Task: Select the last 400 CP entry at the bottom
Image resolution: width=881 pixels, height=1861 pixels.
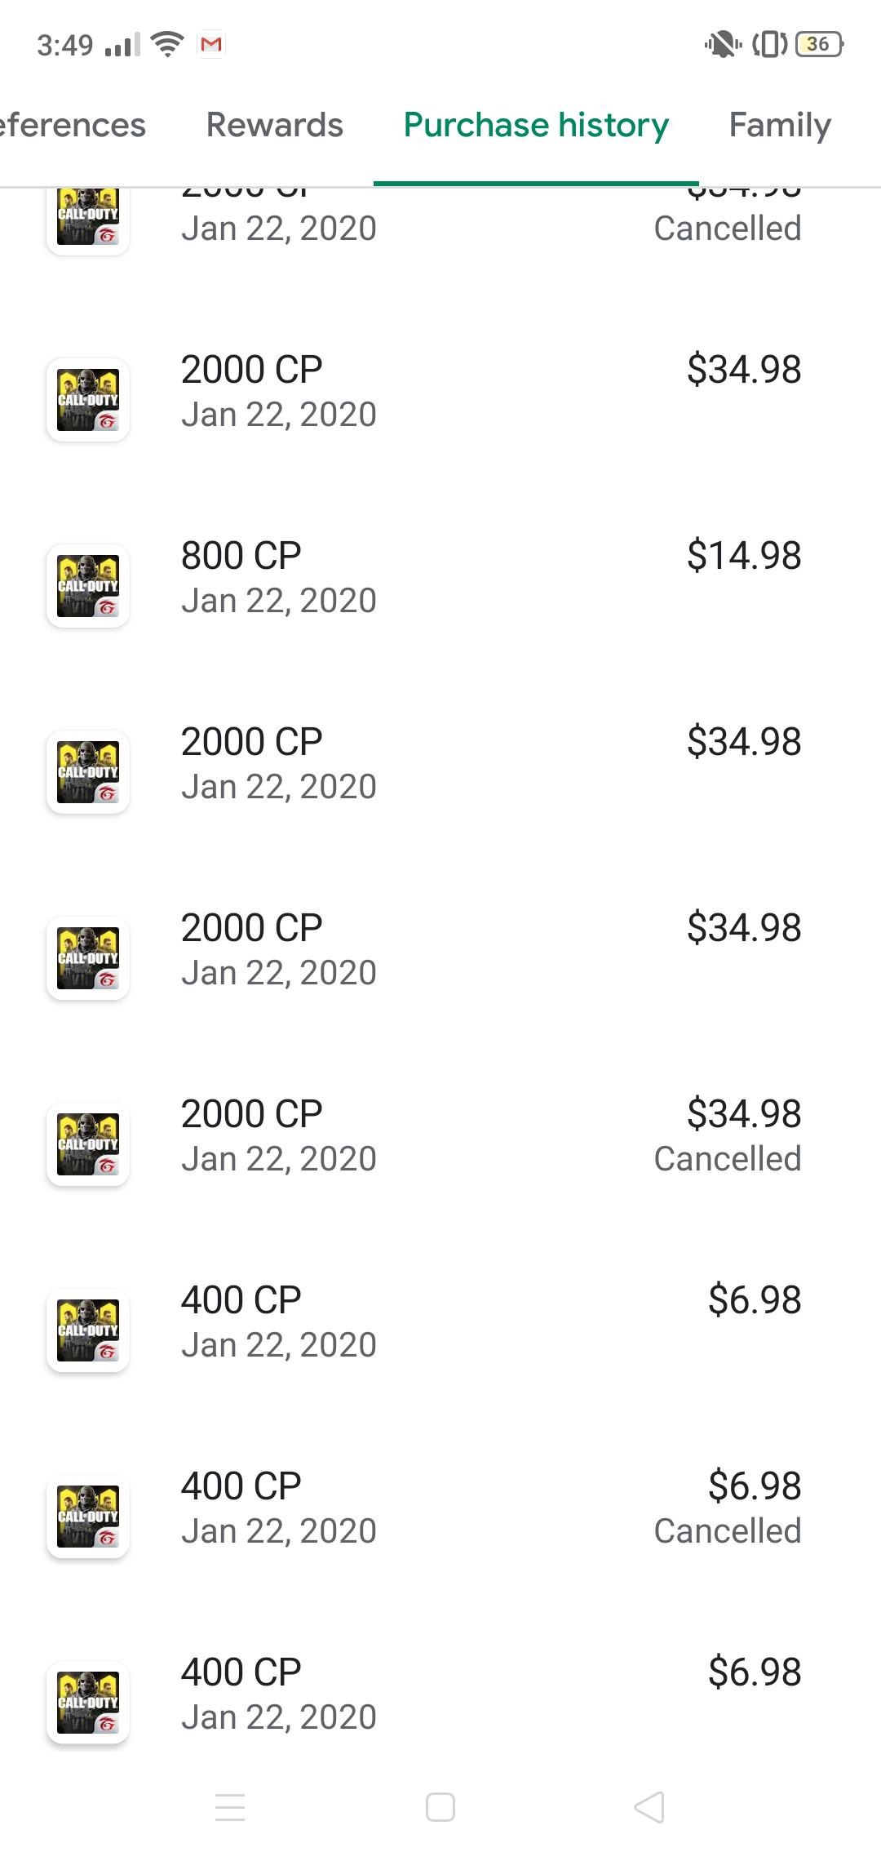Action: [x=440, y=1694]
